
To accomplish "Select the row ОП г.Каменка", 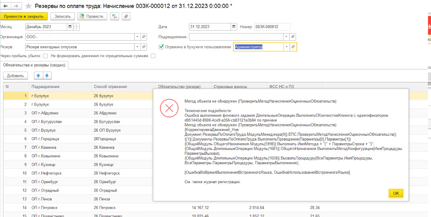I will coord(78,147).
